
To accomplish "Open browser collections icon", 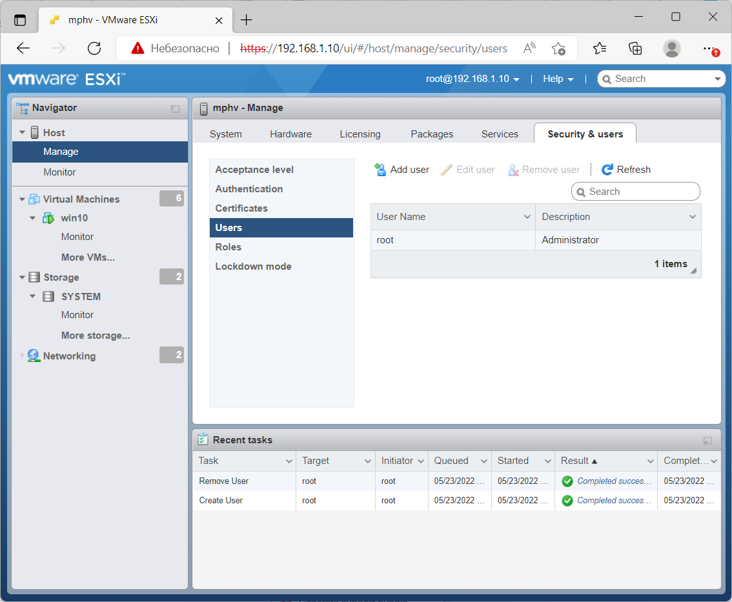I will (x=635, y=48).
